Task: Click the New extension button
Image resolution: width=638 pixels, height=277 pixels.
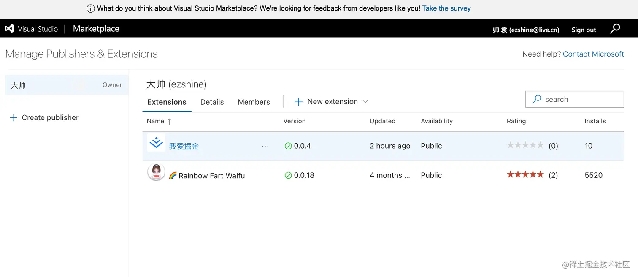Action: (x=332, y=102)
